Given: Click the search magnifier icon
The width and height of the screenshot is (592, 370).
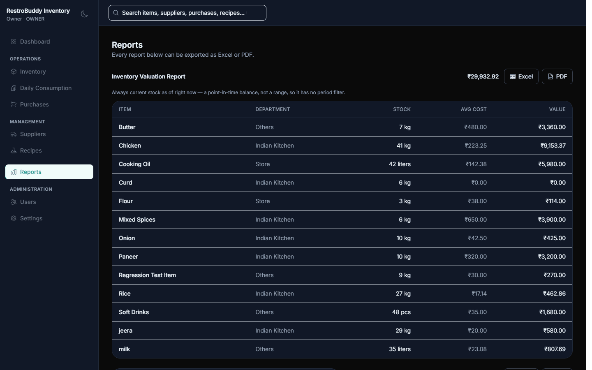Looking at the screenshot, I should pos(116,13).
